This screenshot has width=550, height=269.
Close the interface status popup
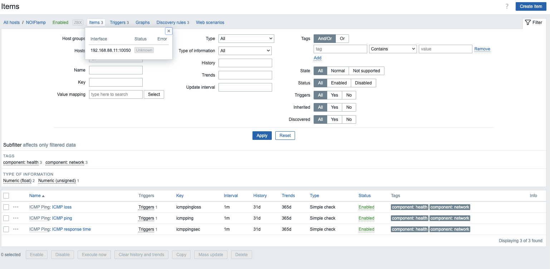coord(169,31)
